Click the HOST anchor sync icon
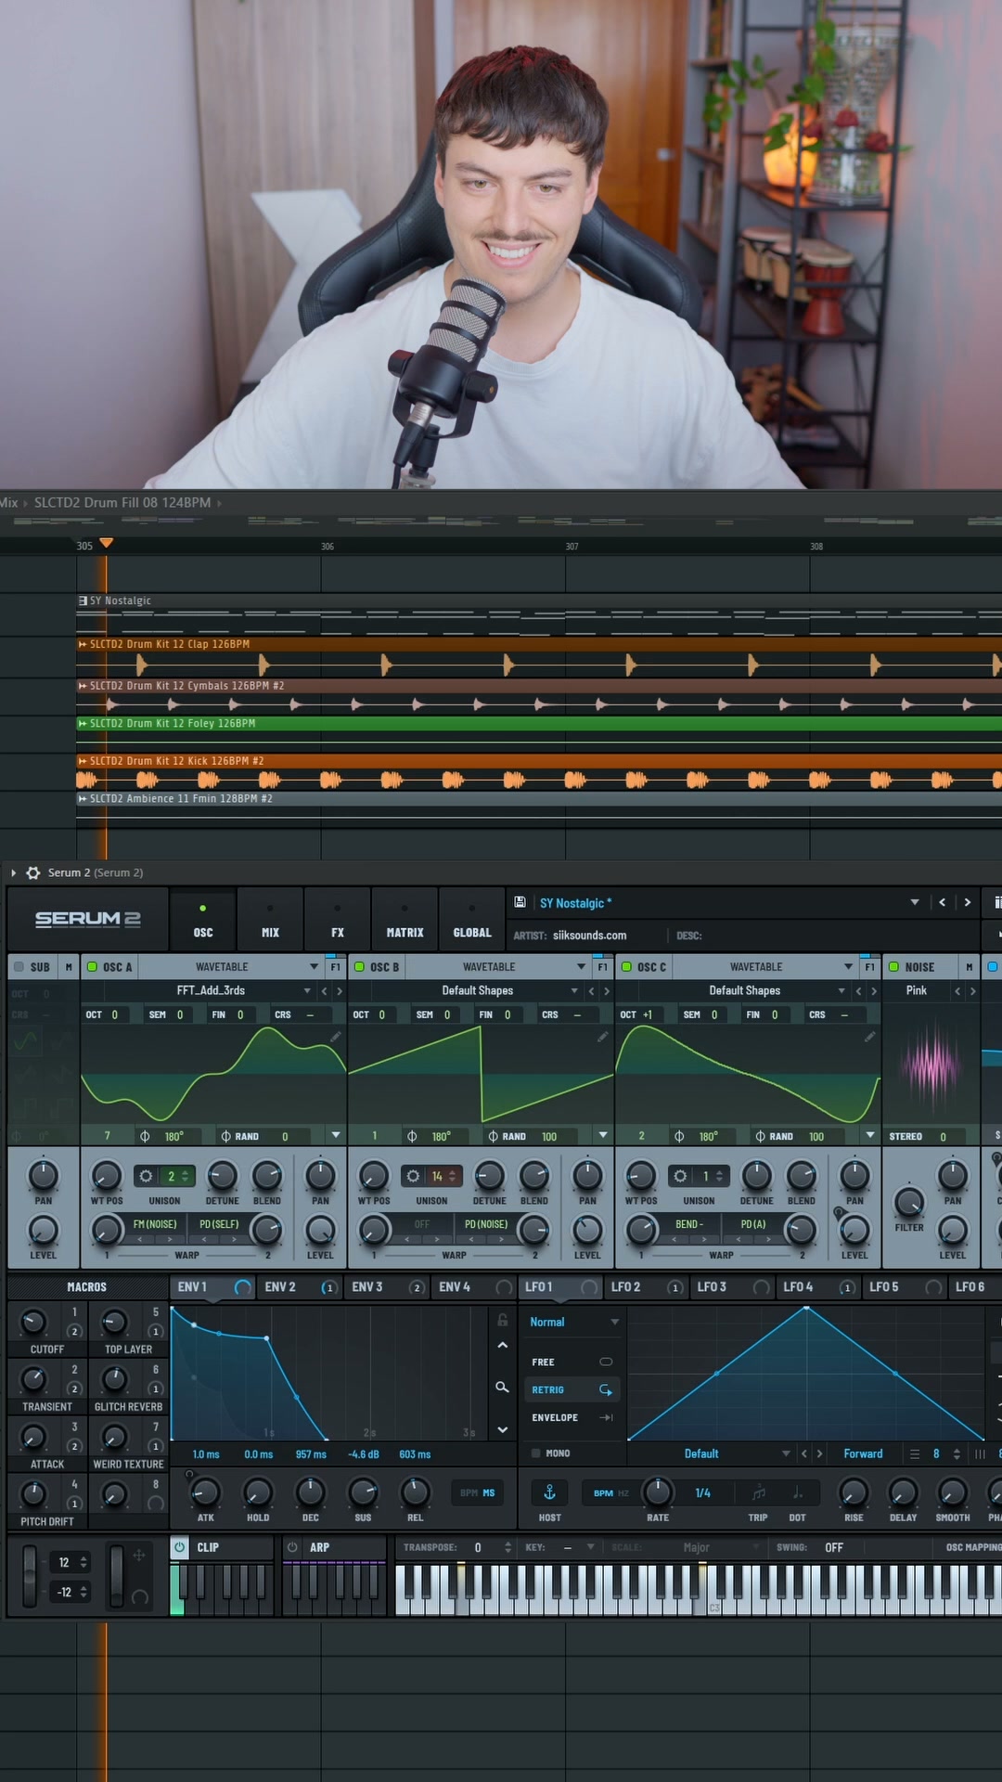The width and height of the screenshot is (1002, 1782). point(549,1491)
